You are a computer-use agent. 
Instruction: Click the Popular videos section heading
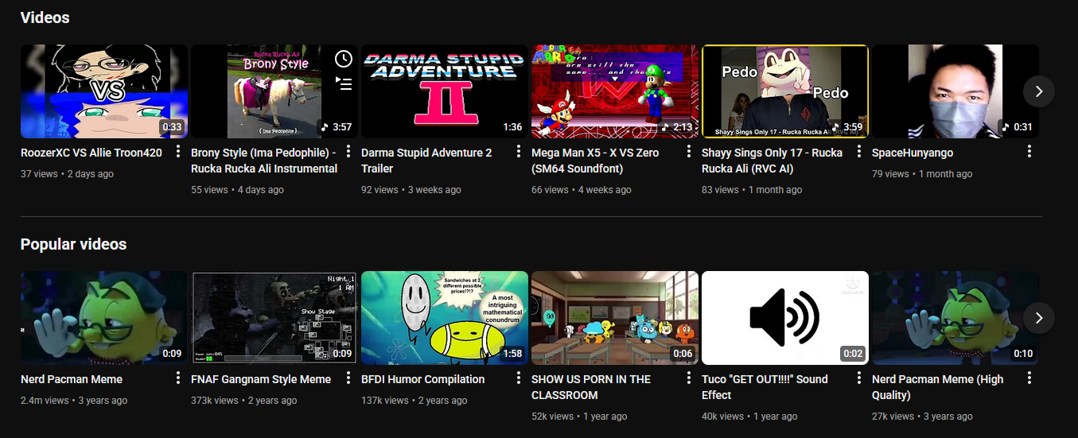pyautogui.click(x=73, y=244)
